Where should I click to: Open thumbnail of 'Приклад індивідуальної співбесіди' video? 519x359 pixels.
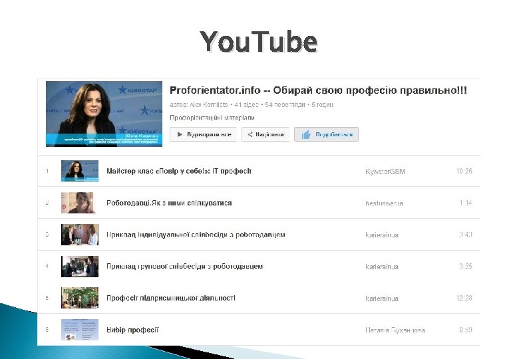(80, 235)
